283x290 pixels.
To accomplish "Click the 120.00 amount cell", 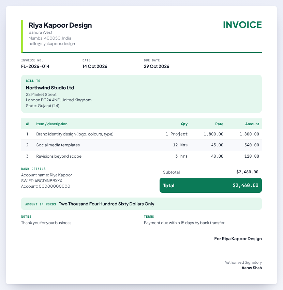I will point(252,156).
